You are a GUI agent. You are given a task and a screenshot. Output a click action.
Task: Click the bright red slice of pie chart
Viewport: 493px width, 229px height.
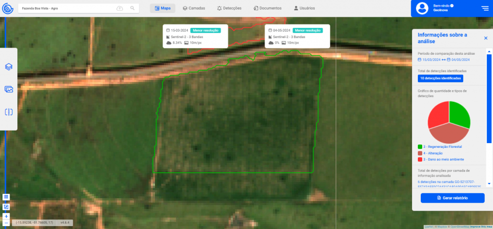point(438,114)
